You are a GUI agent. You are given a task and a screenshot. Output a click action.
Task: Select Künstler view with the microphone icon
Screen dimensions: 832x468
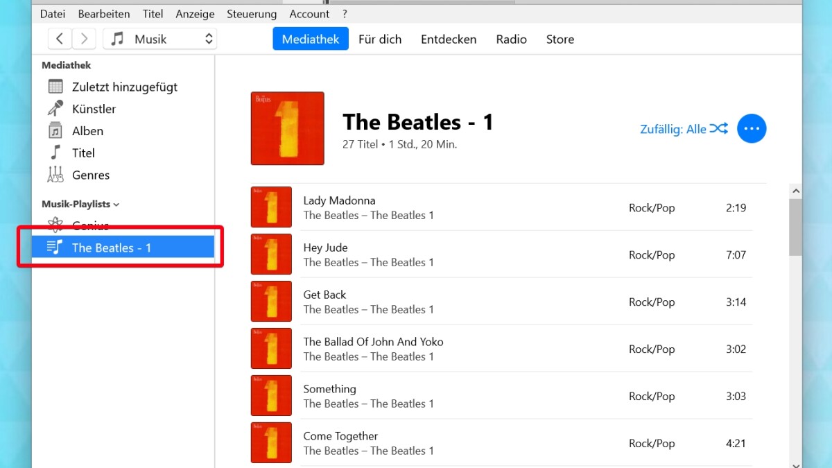coord(94,108)
